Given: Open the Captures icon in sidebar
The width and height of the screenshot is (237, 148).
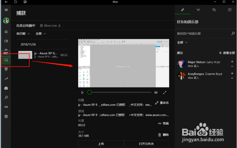Looking at the screenshot, I should click(6, 60).
